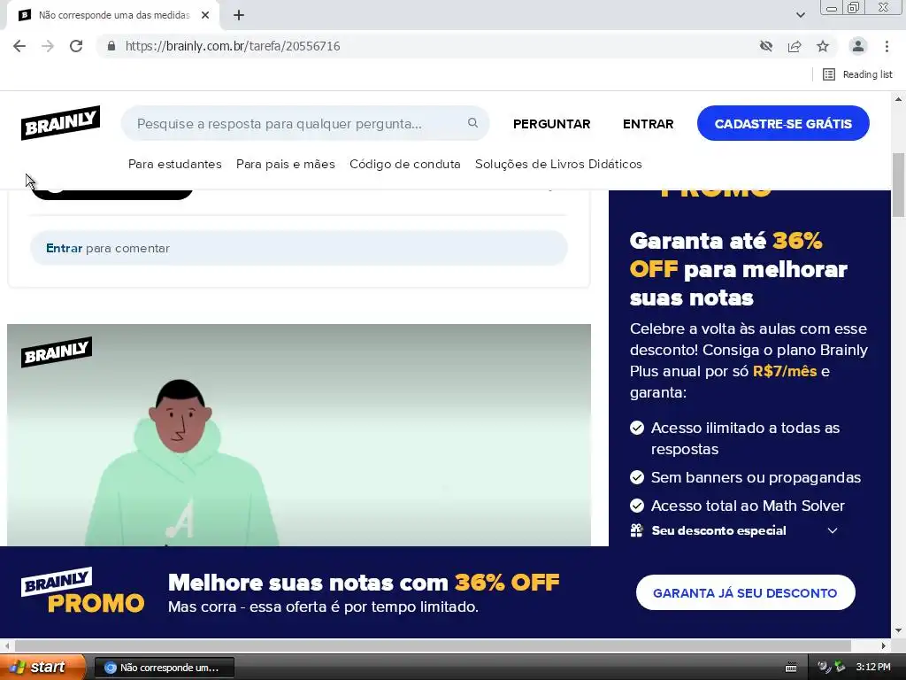Click the crossed-eye tracking icon in address bar
The width and height of the screenshot is (906, 680).
(x=766, y=46)
